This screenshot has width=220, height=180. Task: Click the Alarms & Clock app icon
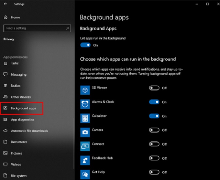click(85, 104)
